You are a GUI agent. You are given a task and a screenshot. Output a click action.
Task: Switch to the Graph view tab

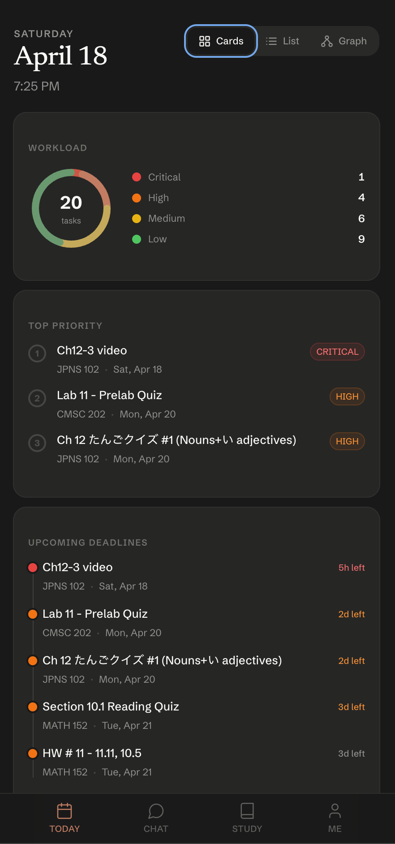coord(344,41)
